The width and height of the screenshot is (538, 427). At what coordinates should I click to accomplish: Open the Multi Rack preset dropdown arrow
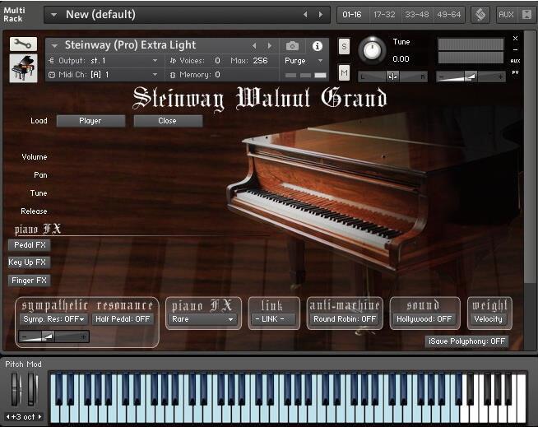click(53, 15)
